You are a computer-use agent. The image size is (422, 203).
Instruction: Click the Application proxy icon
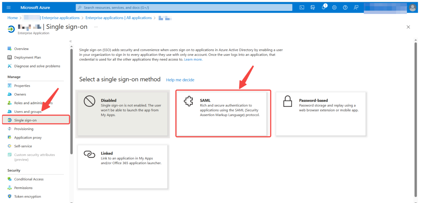click(10, 137)
